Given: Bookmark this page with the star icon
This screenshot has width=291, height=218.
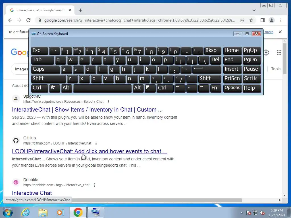Looking at the screenshot, I should (251, 20).
